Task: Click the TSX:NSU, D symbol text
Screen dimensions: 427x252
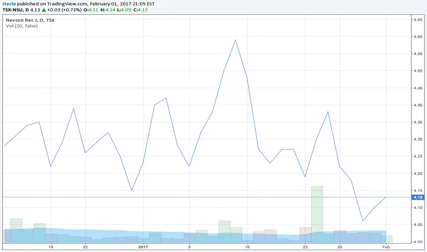Action: point(16,10)
